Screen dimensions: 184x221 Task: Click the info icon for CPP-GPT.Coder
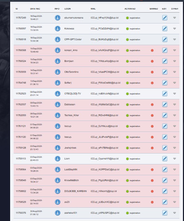pyautogui.click(x=58, y=40)
